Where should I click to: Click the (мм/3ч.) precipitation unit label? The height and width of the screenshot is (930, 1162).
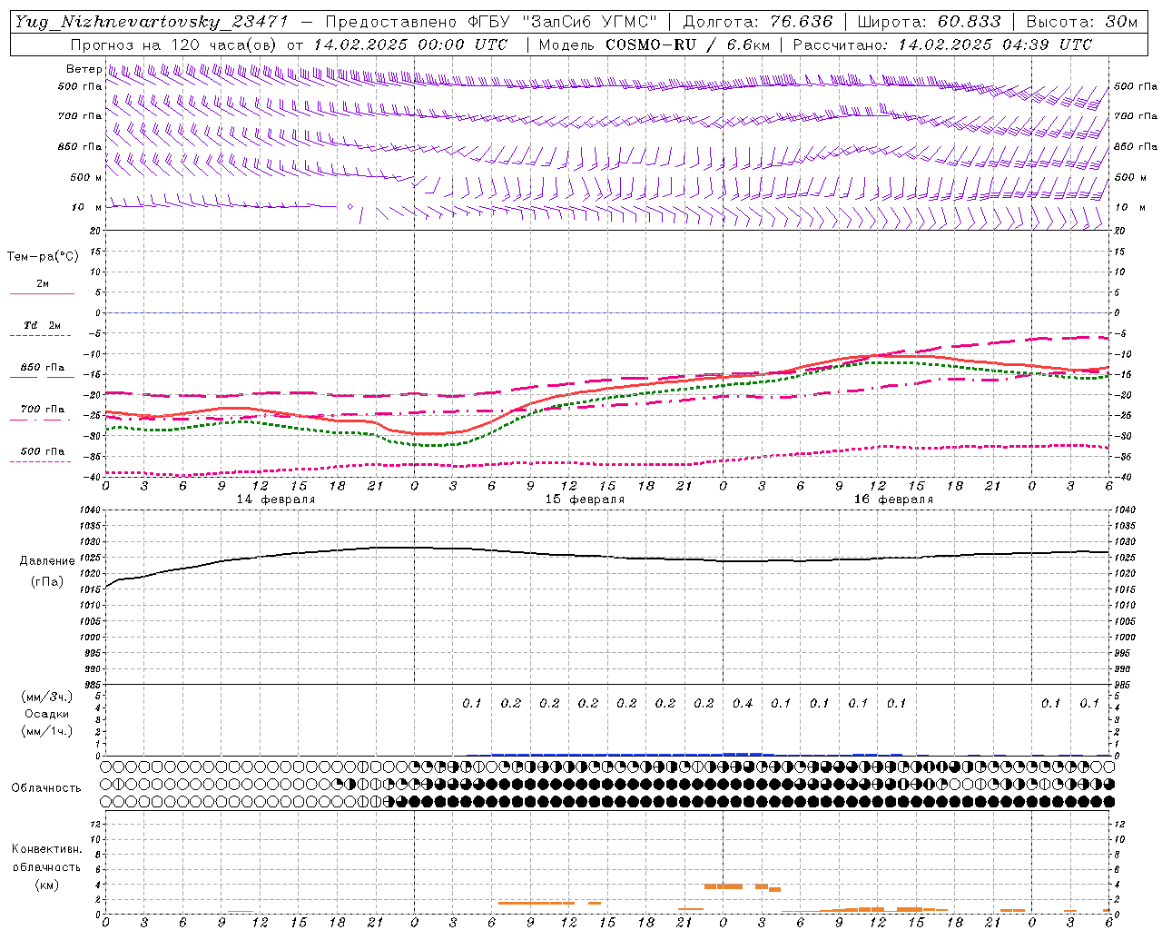tap(47, 697)
